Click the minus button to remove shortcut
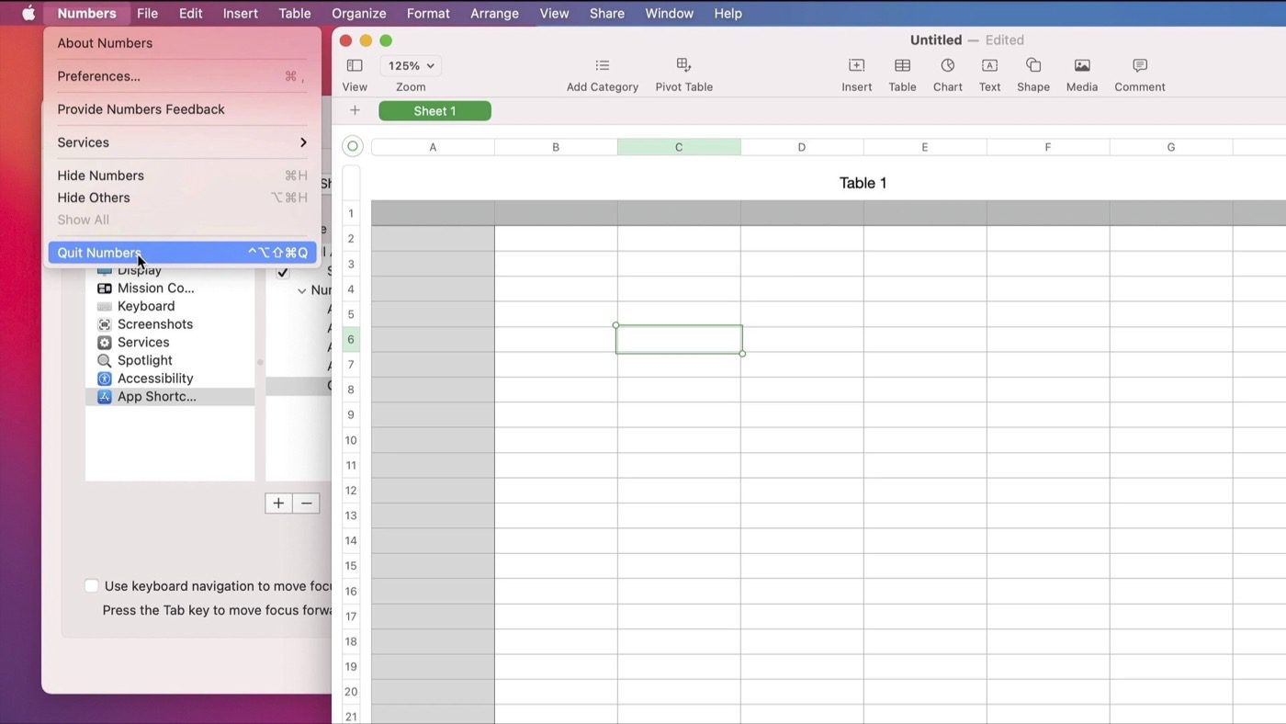1286x724 pixels. click(x=307, y=503)
